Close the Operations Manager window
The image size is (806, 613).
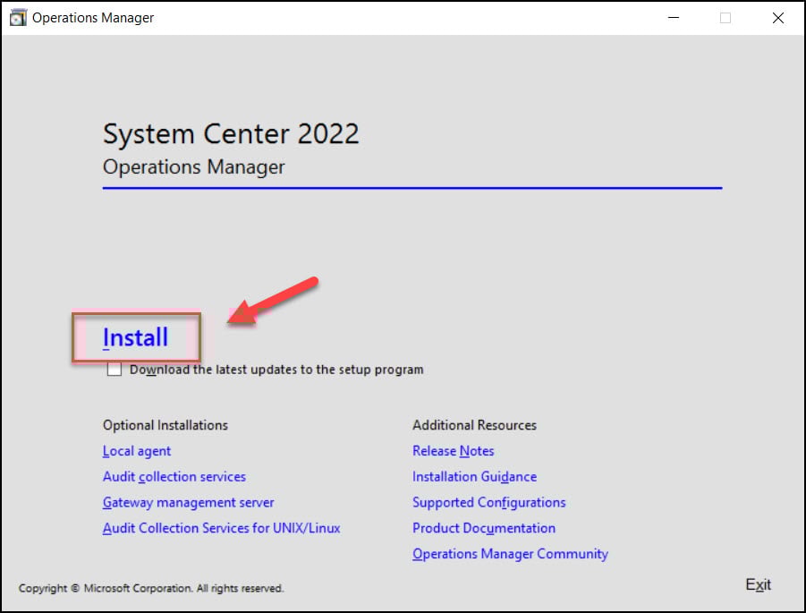coord(778,18)
